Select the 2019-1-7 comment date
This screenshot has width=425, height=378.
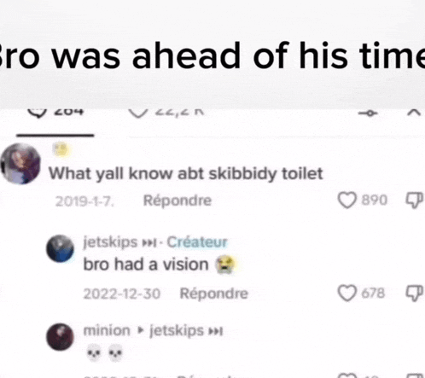(84, 201)
